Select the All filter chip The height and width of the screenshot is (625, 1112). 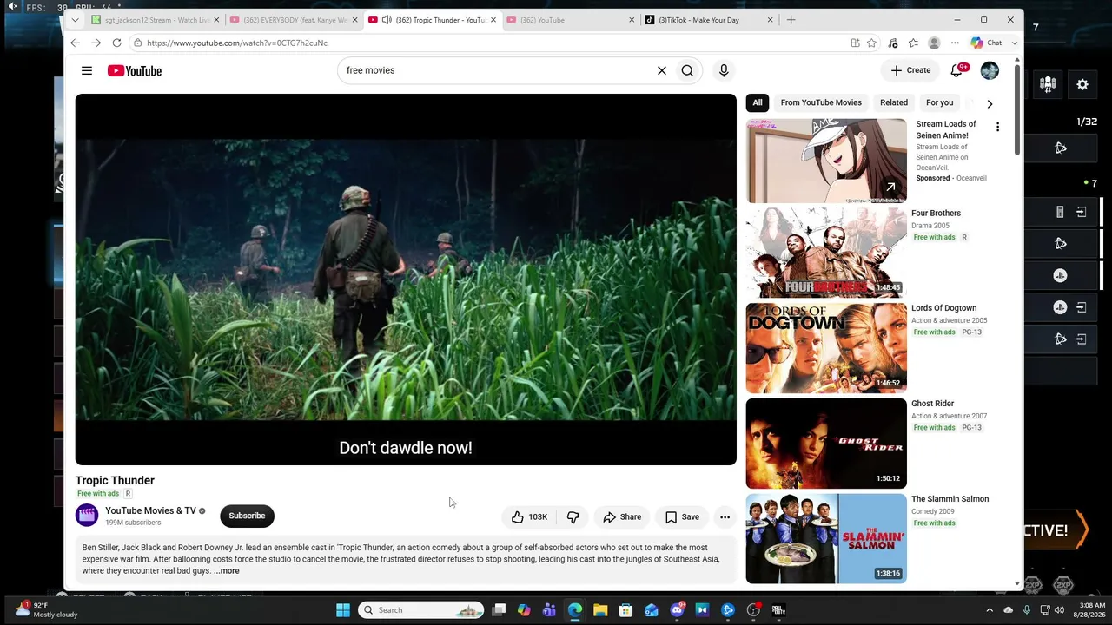pos(758,102)
